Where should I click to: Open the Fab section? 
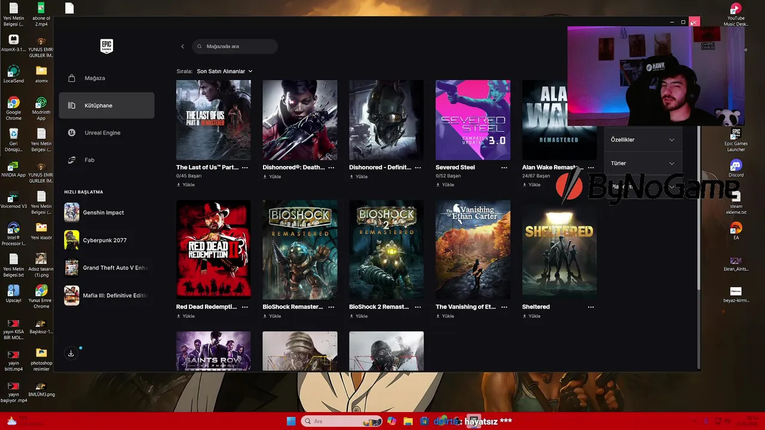coord(106,160)
